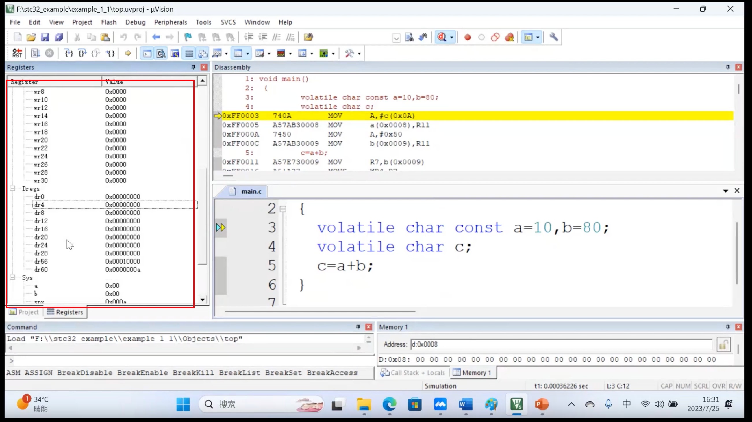The height and width of the screenshot is (422, 752).
Task: Open the SVCS menu
Action: pos(228,22)
